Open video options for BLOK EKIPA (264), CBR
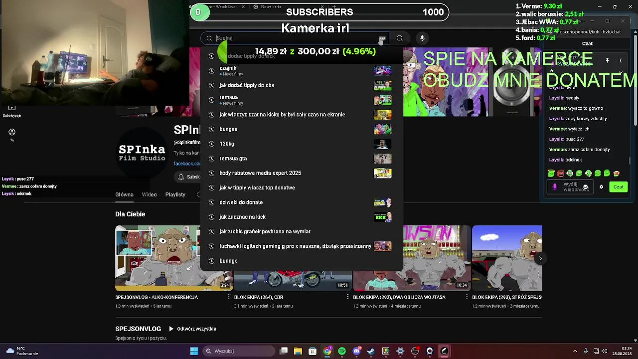The image size is (638, 359). click(348, 297)
